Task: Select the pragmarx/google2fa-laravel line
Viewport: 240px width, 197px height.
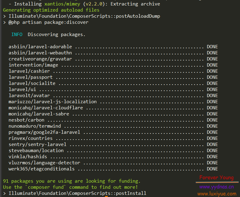Action: [x=113, y=132]
